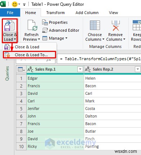Switch to the Home tab
This screenshot has width=141, height=155.
[31, 13]
